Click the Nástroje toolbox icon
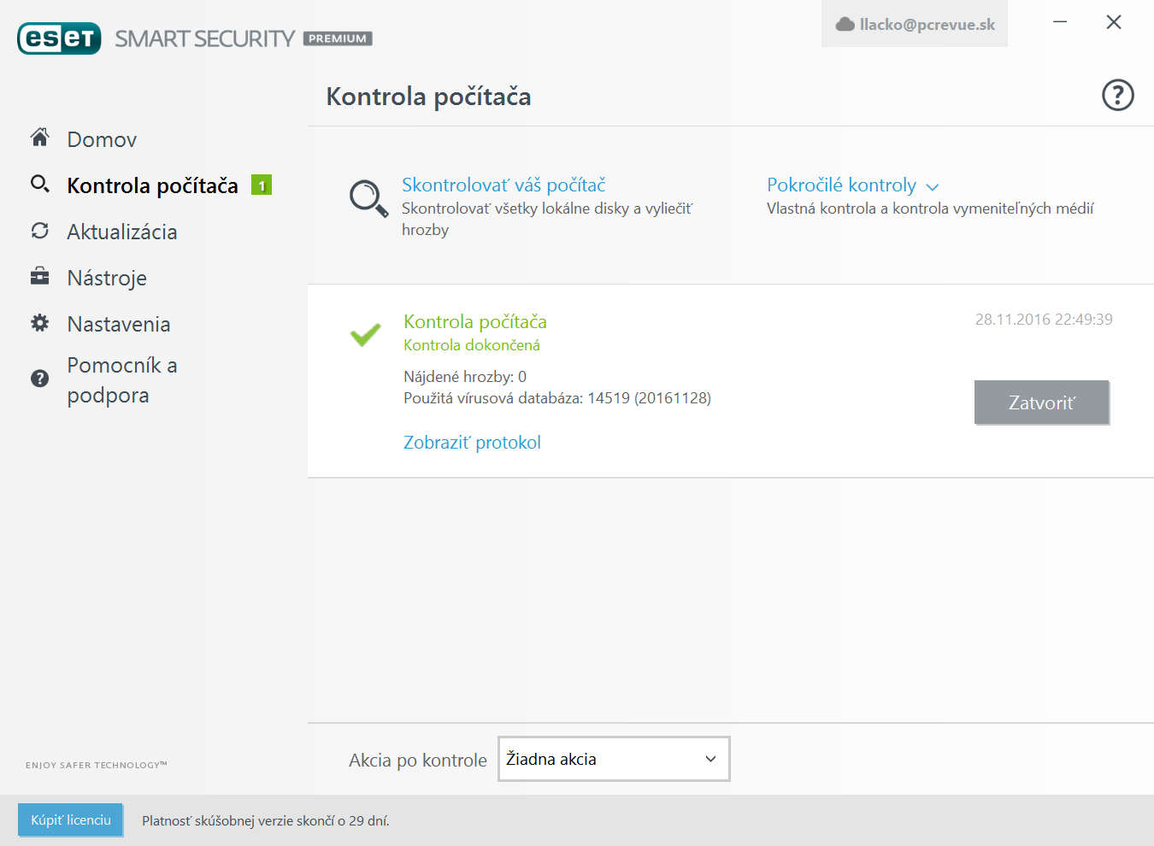Screen dimensions: 1154x846 click(39, 276)
